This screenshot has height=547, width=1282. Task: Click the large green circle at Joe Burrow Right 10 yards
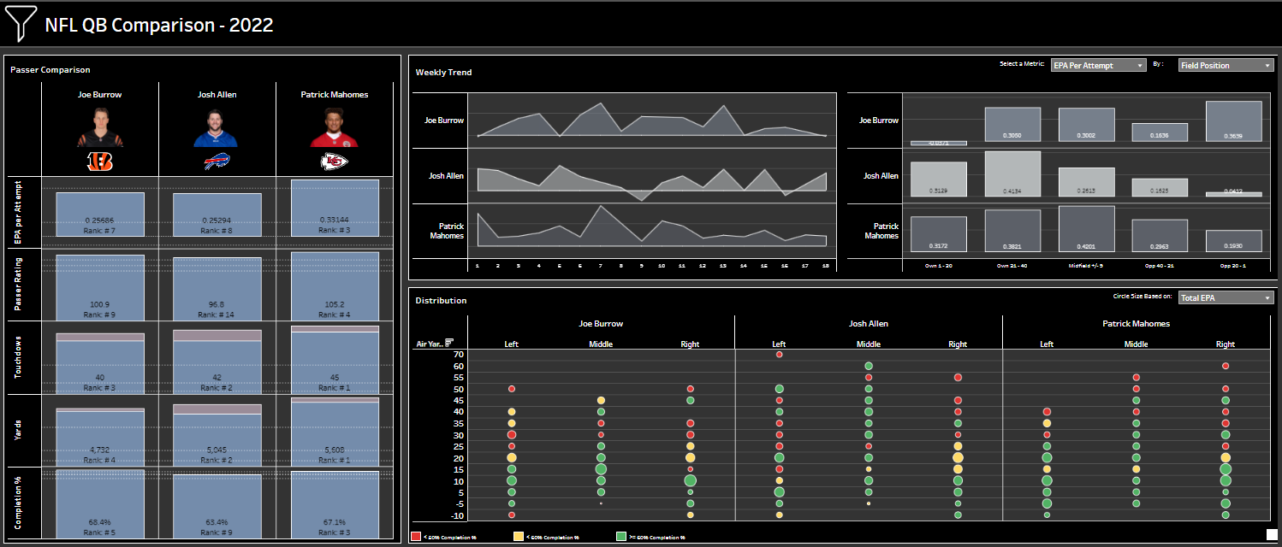pyautogui.click(x=690, y=480)
